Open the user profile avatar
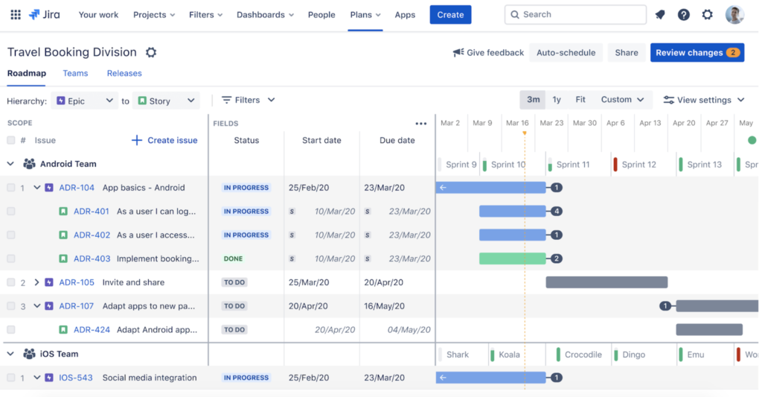Viewport: 762px width, 397px height. click(x=734, y=15)
